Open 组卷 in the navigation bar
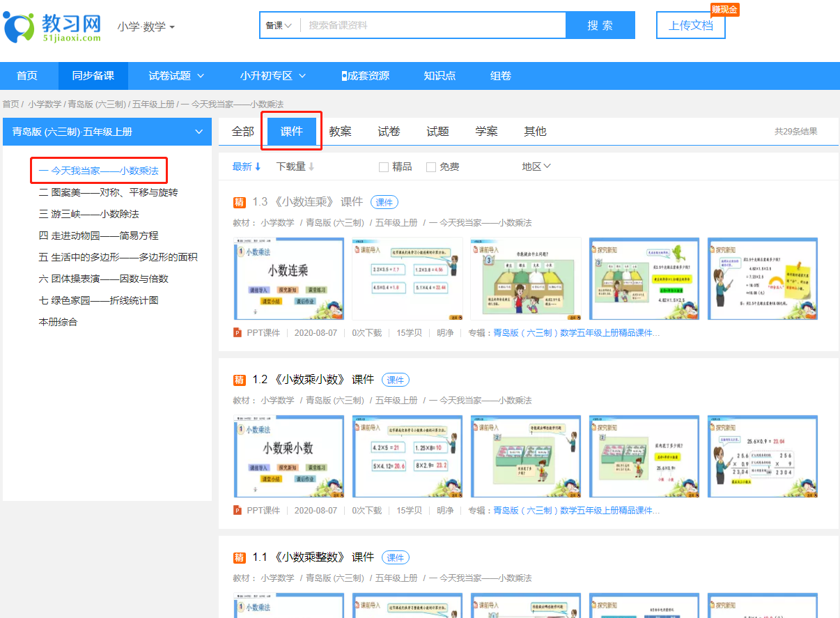This screenshot has height=618, width=840. click(x=501, y=76)
